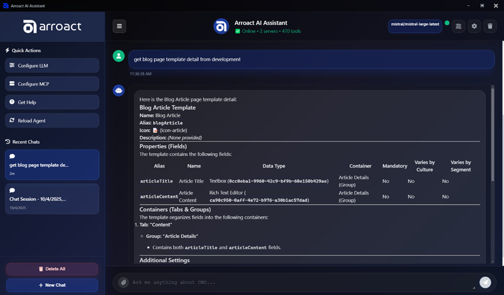
Task: Open Configure MCP quick action
Action: tap(52, 84)
